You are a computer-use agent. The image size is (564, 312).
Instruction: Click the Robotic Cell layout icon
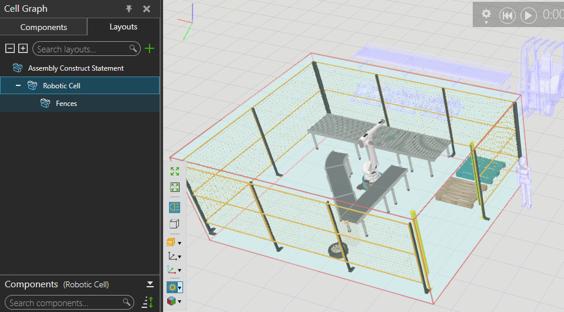pos(32,85)
